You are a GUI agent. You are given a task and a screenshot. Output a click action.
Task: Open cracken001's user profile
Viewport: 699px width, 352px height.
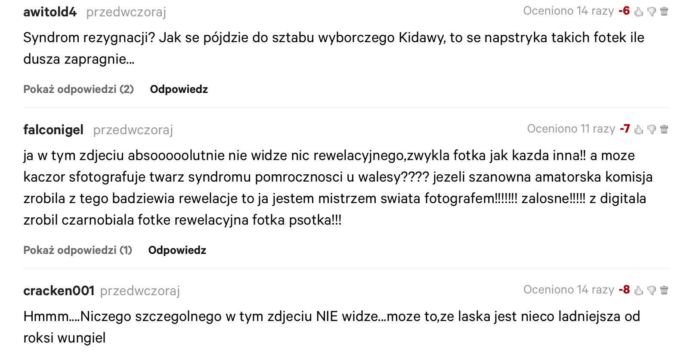pos(59,290)
